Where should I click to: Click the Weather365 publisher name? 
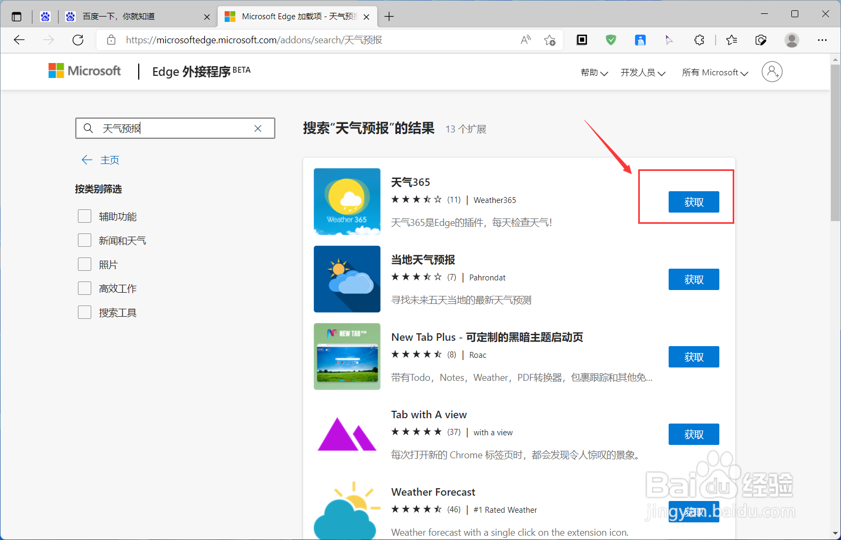(495, 200)
